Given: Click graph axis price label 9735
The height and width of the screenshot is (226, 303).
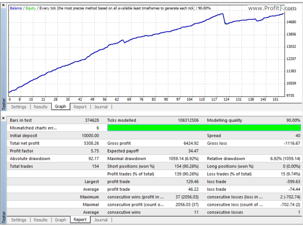Looking at the screenshot, I should (290, 96).
